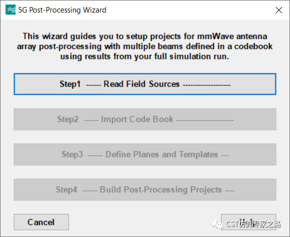
Task: Close the 5G Post-Processing Wizard dialog
Action: 279,10
